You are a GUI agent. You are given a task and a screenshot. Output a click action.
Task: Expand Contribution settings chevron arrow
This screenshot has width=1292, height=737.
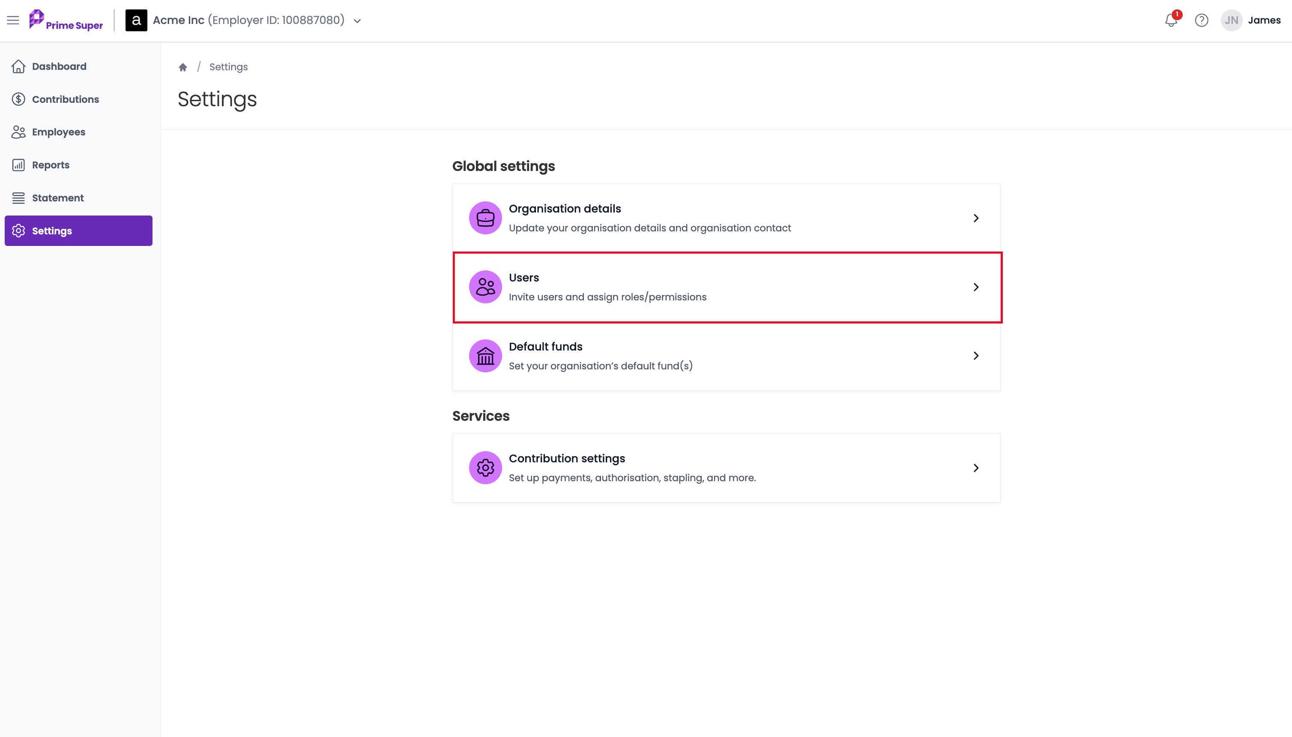tap(976, 468)
